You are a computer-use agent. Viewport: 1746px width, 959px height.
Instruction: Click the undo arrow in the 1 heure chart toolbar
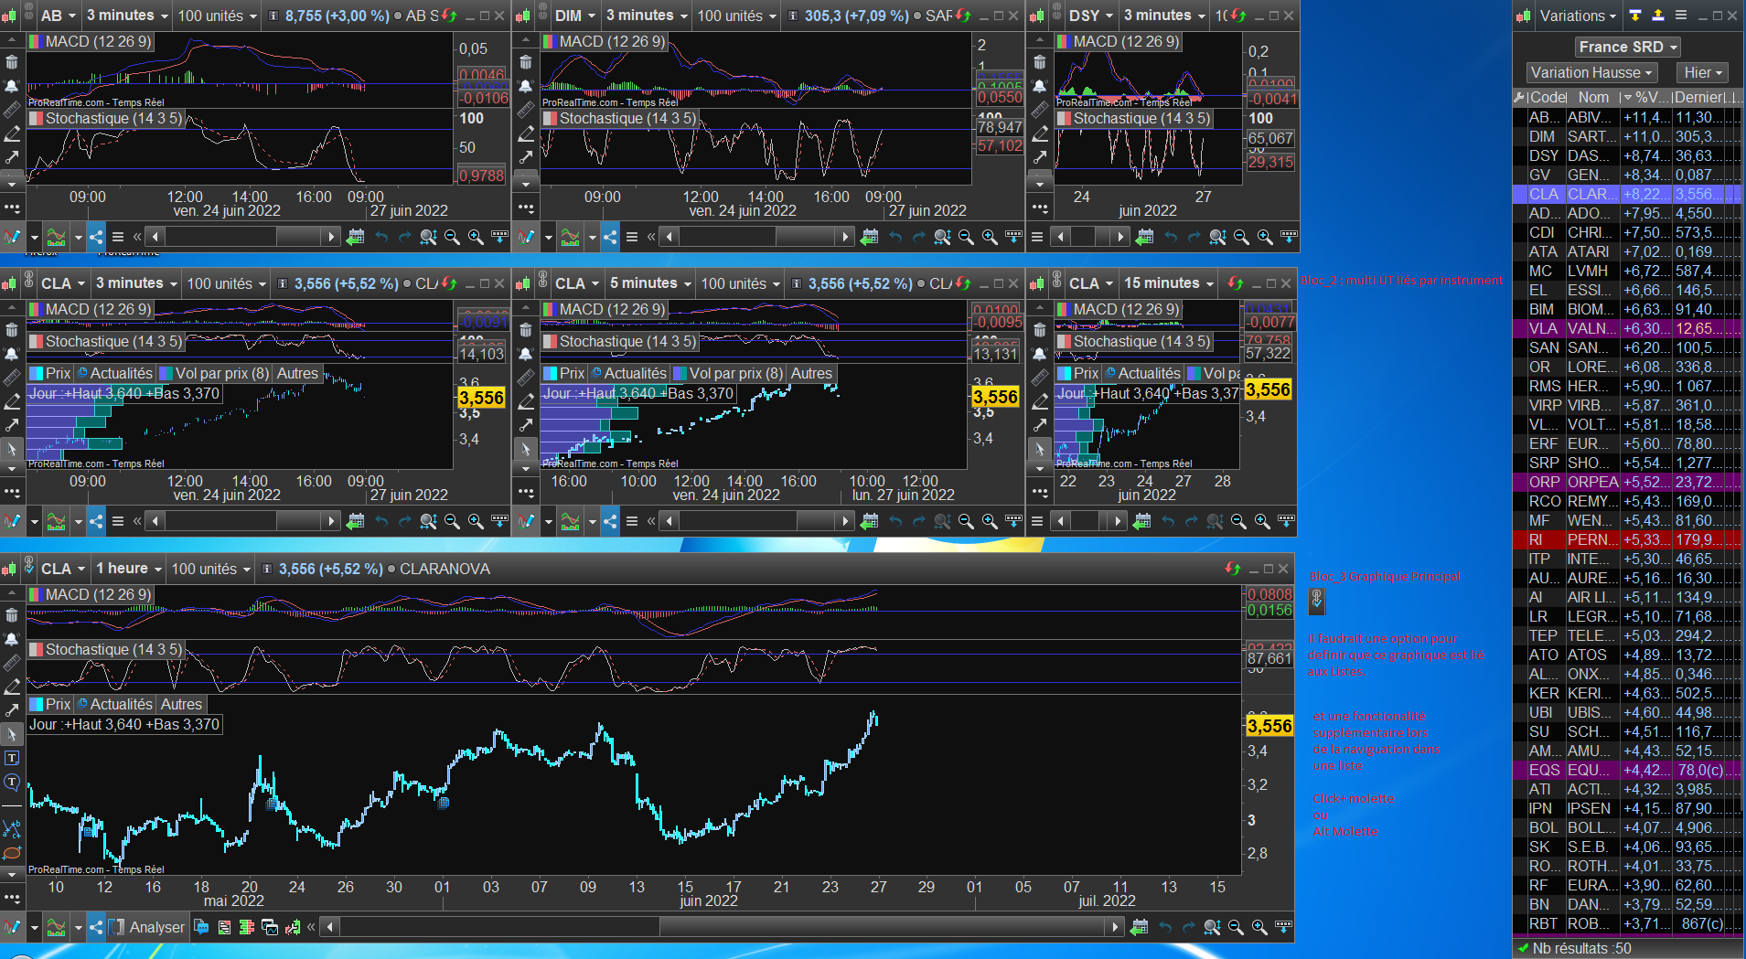pos(1164,927)
